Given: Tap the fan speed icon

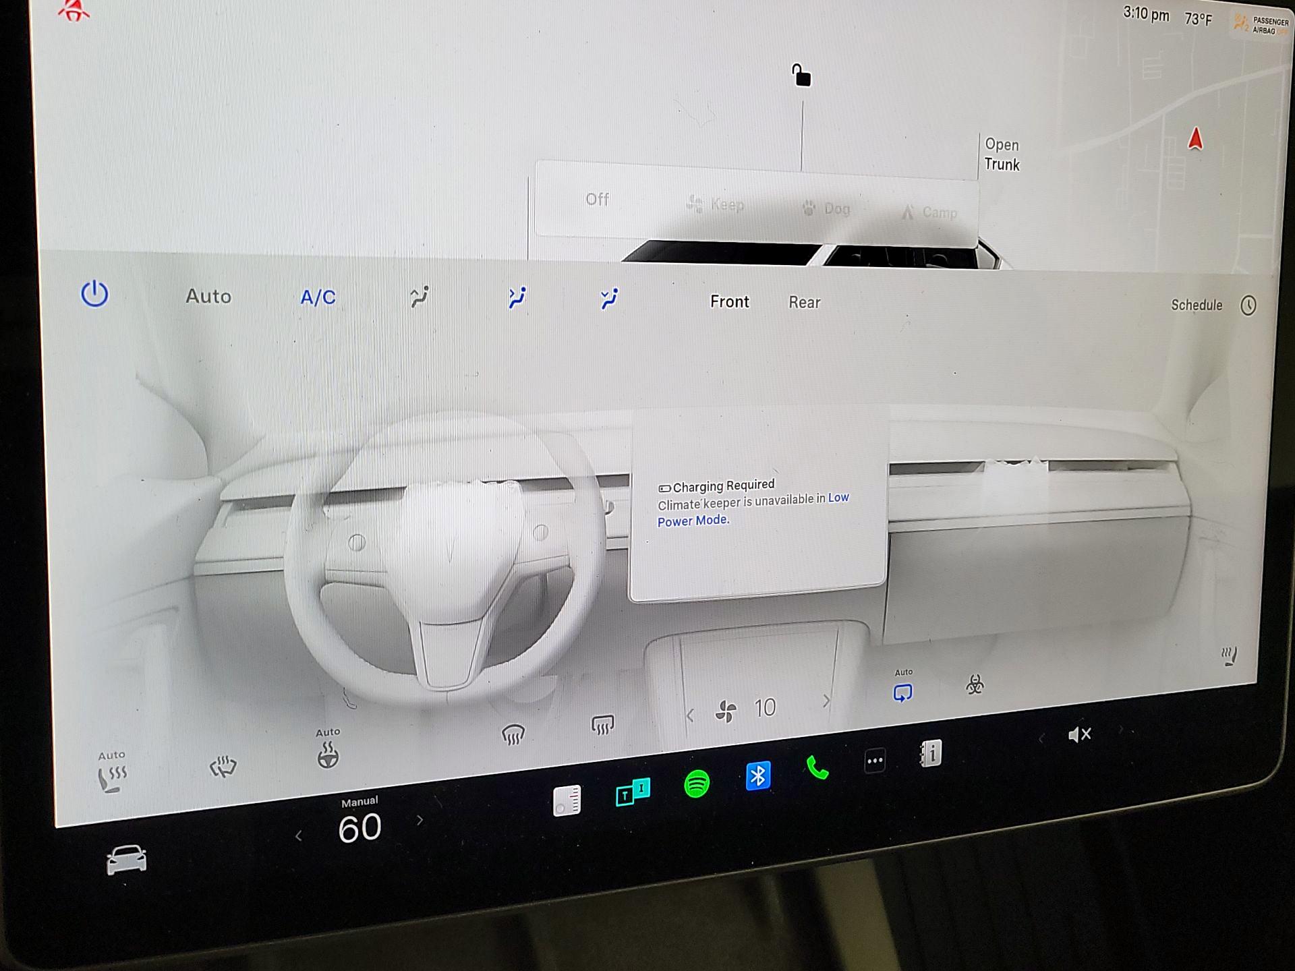Looking at the screenshot, I should tap(726, 711).
